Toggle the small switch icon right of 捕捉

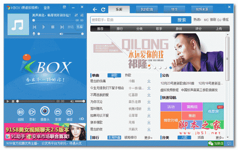81,119
